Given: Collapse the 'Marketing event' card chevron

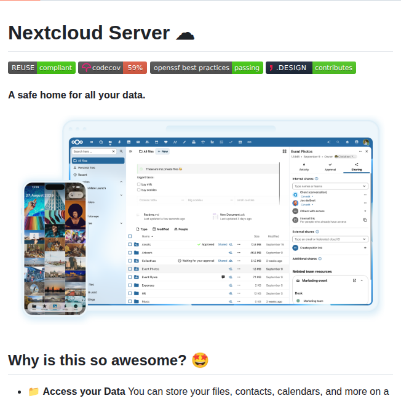Looking at the screenshot, I should click(x=362, y=280).
